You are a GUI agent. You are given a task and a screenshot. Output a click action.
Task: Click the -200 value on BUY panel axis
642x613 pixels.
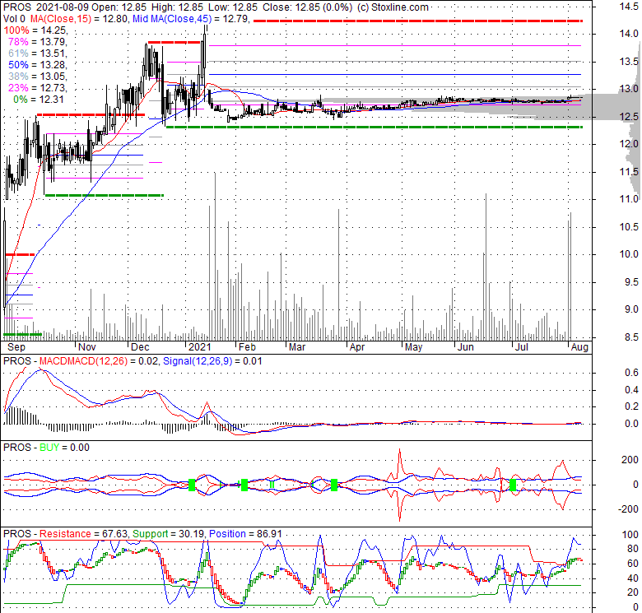tap(628, 509)
